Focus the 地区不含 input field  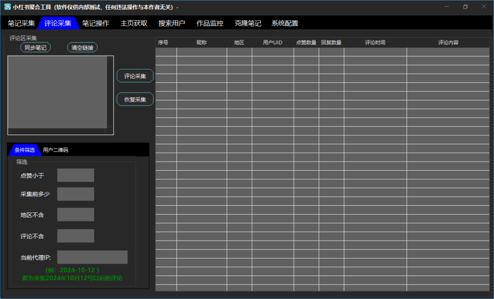click(76, 215)
